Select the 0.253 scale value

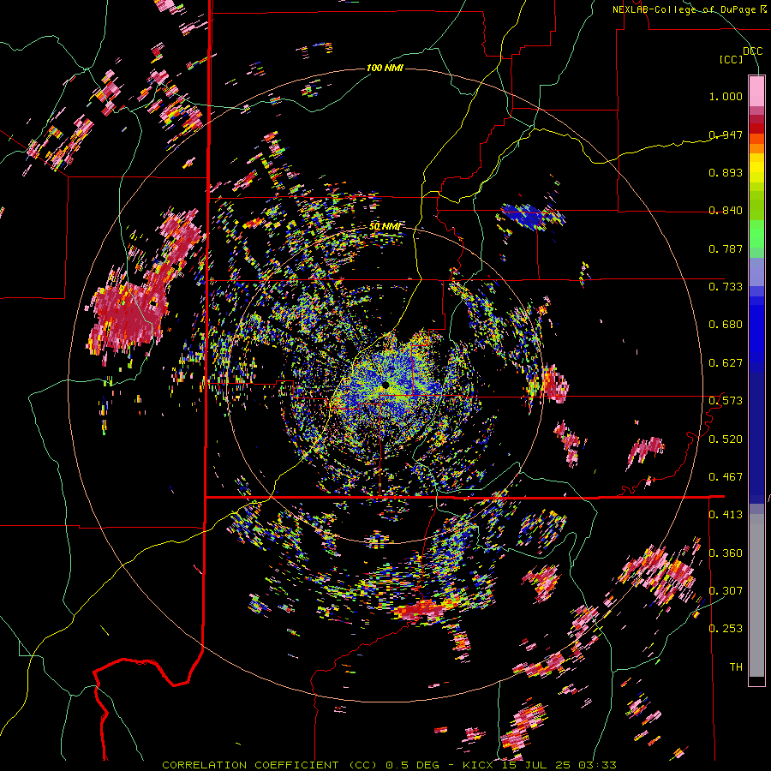point(726,629)
